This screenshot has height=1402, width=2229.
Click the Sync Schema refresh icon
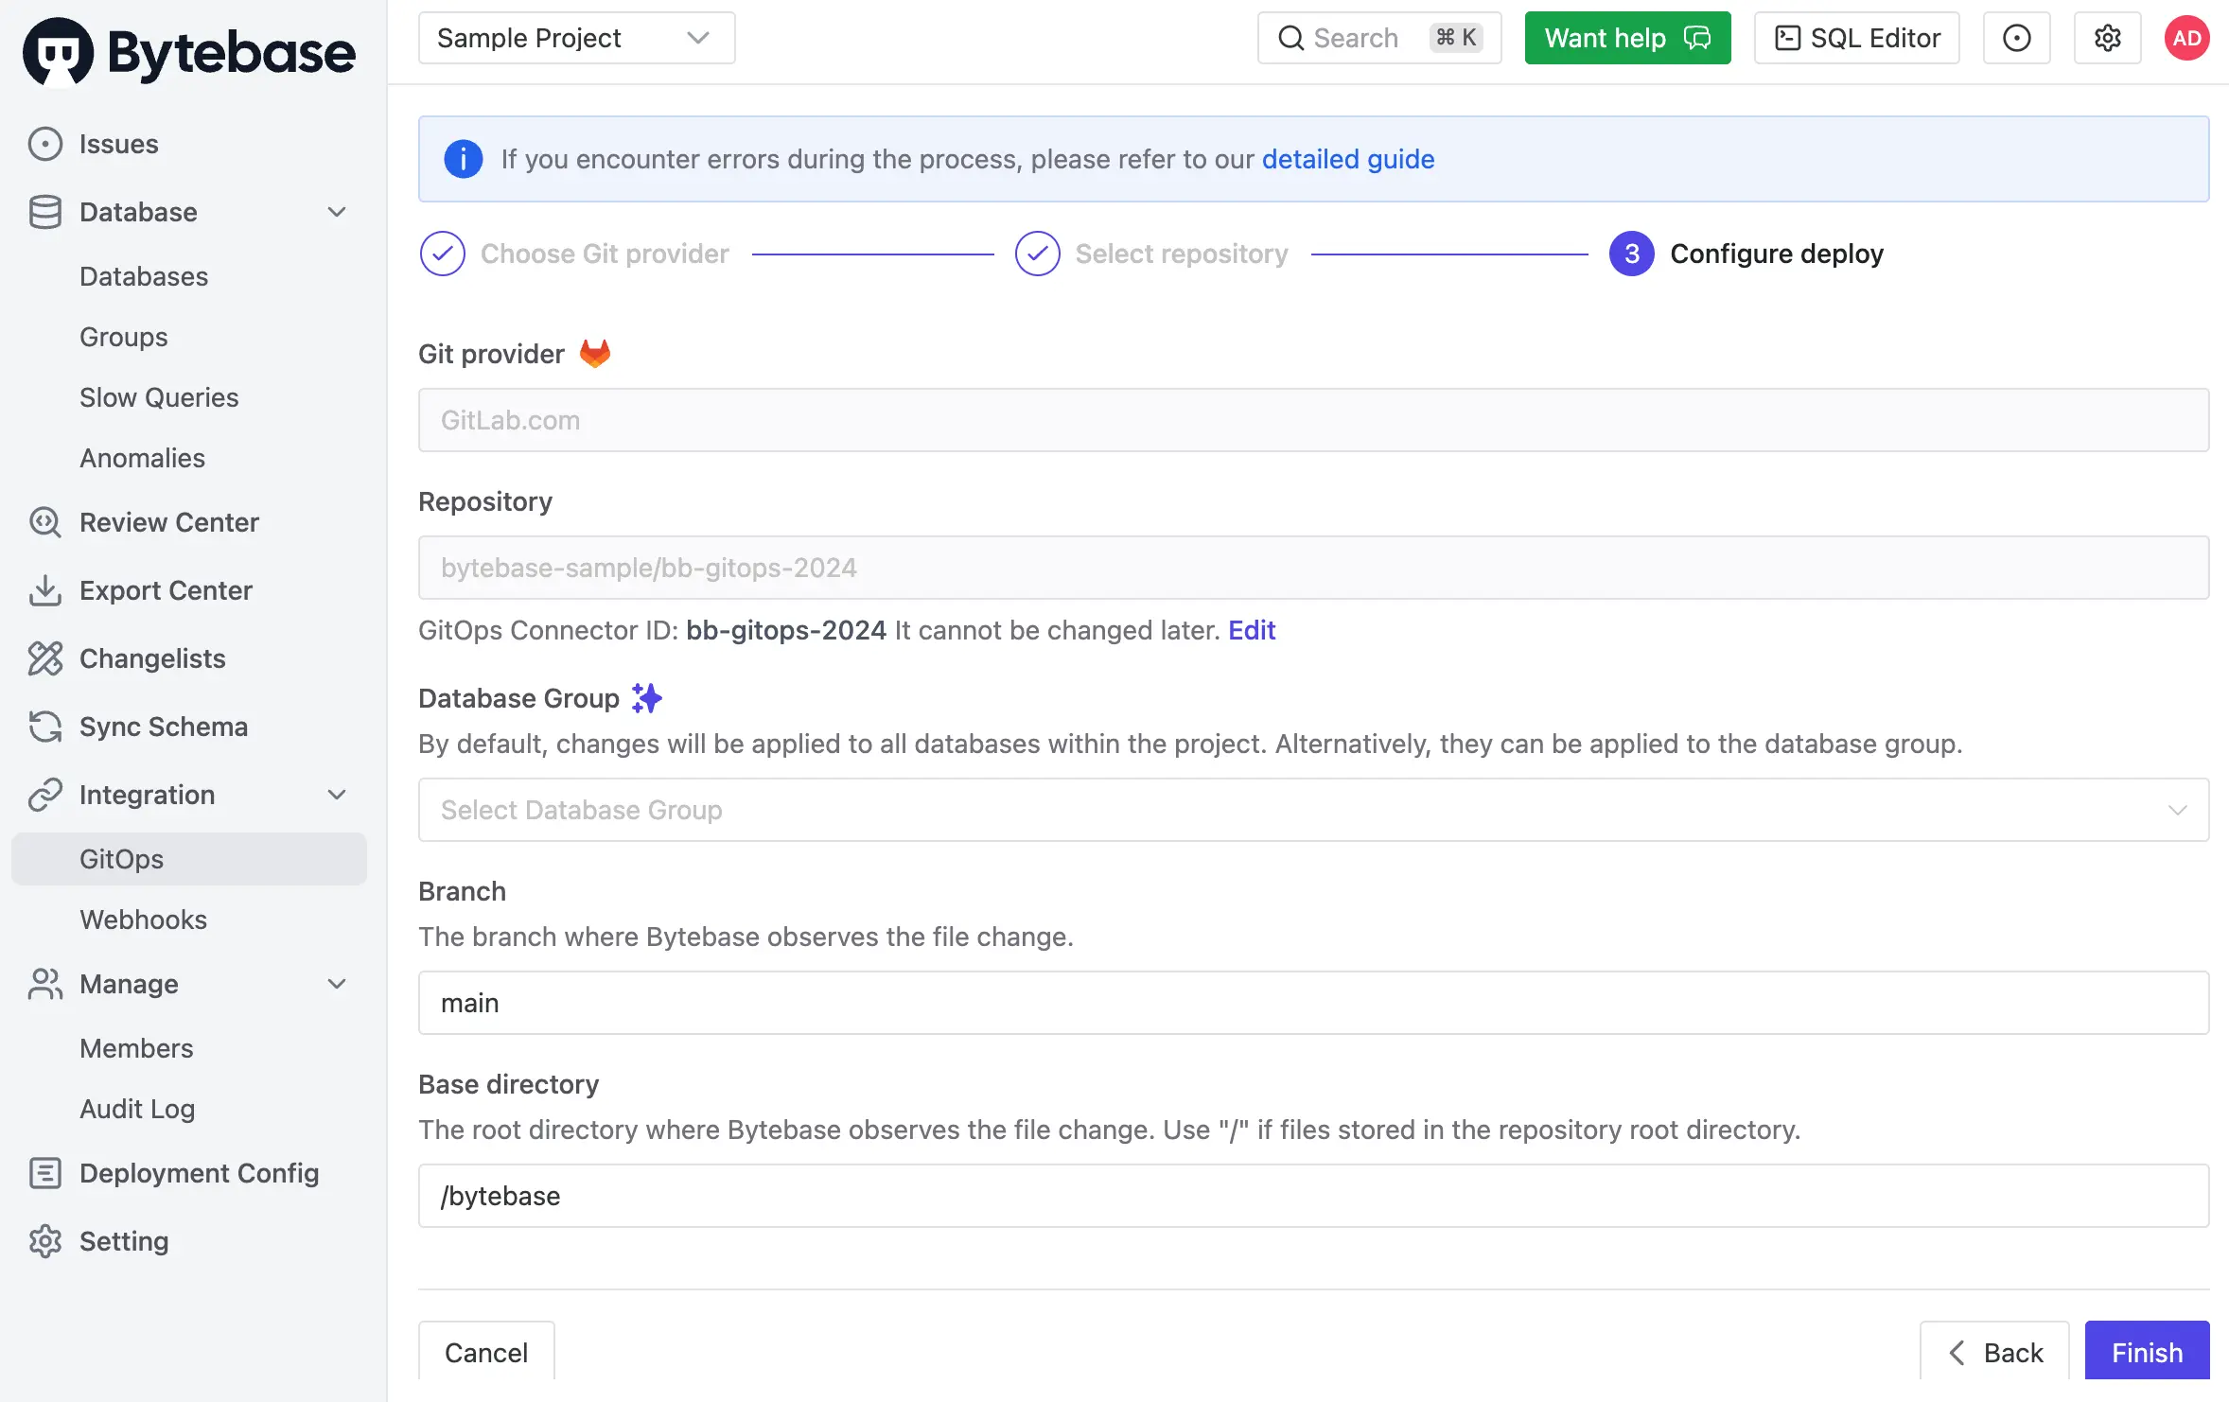pos(44,727)
